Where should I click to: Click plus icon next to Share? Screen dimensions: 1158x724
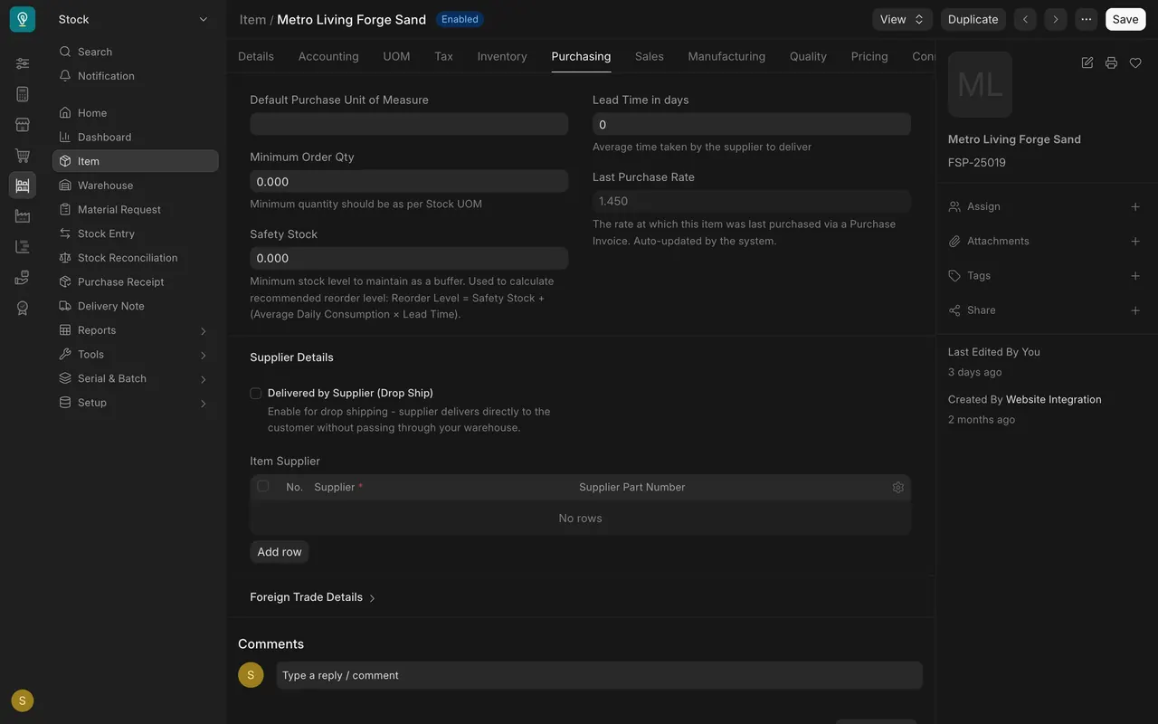pos(1135,310)
